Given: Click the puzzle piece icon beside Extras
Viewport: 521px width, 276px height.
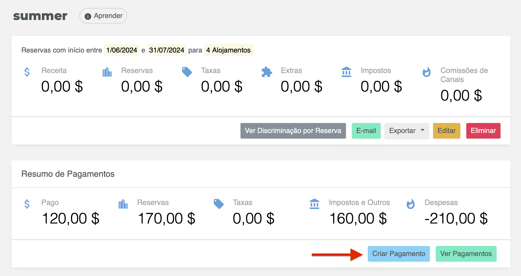Looking at the screenshot, I should (266, 72).
